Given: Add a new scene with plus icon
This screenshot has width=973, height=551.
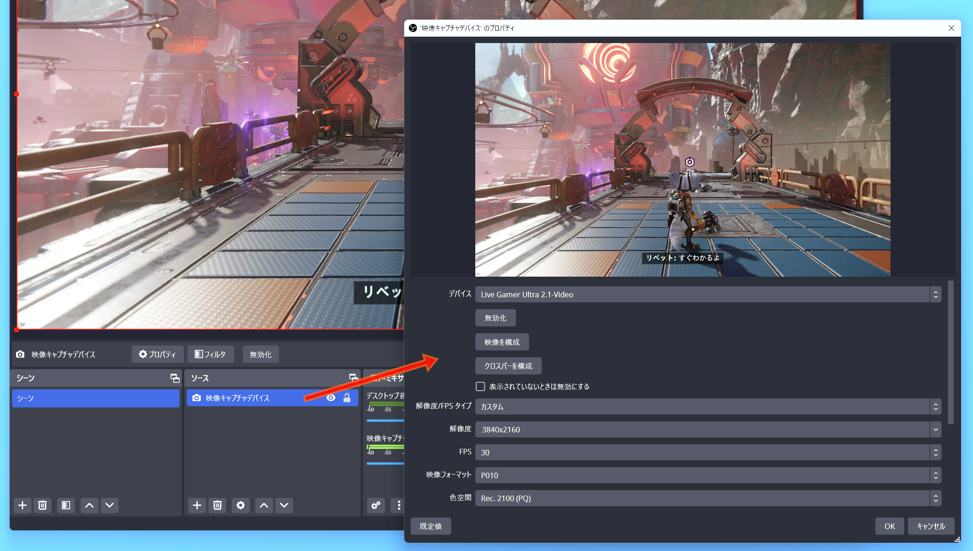Looking at the screenshot, I should pos(22,505).
